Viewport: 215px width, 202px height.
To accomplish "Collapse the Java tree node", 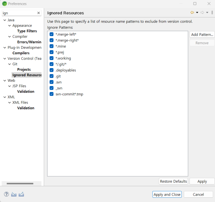I will pyautogui.click(x=5, y=20).
